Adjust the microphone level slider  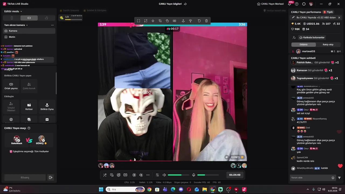[208, 175]
